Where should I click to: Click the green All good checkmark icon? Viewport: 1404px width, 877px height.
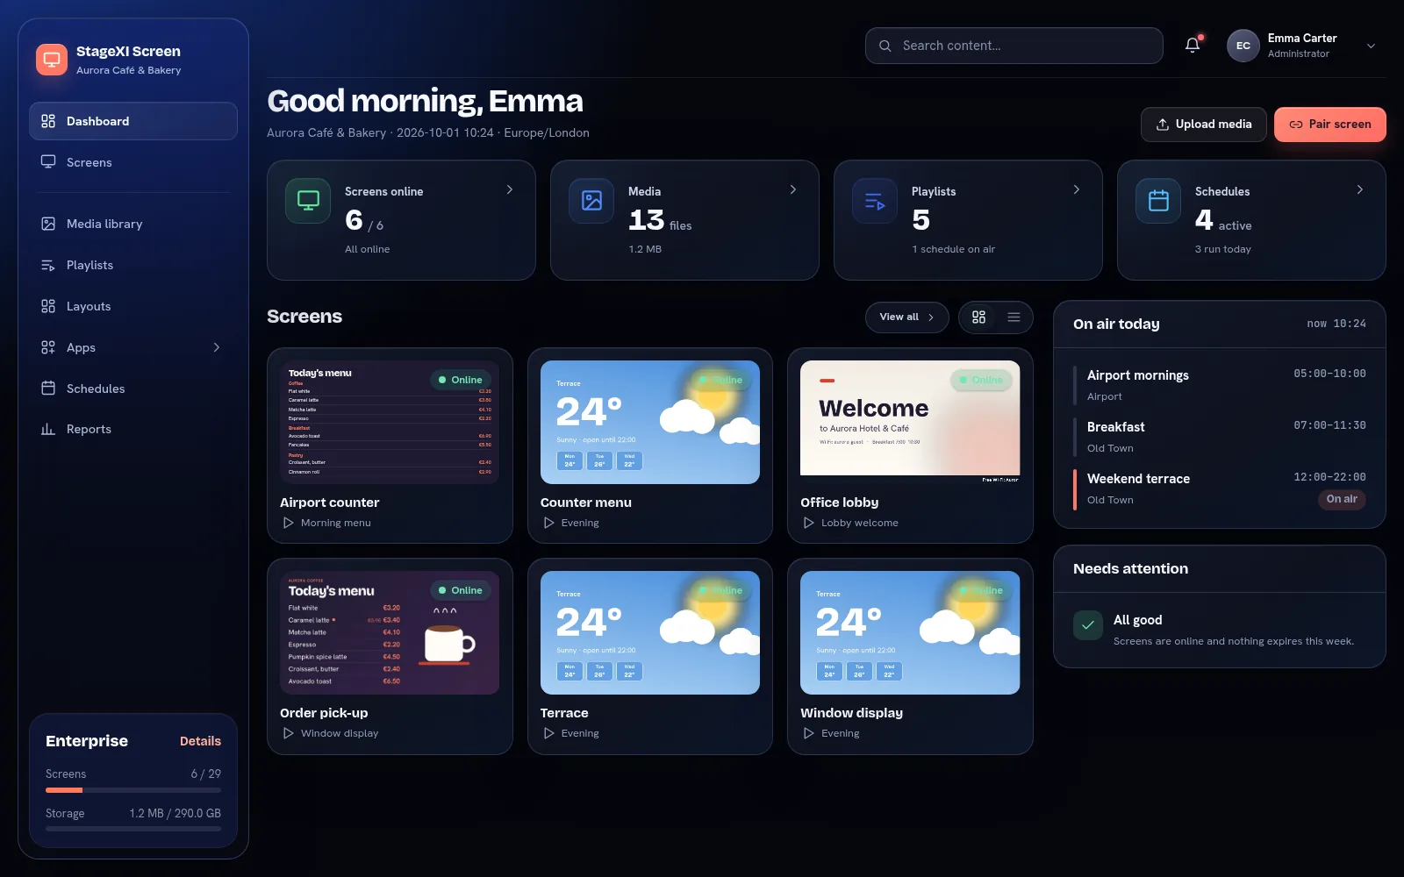1088,625
